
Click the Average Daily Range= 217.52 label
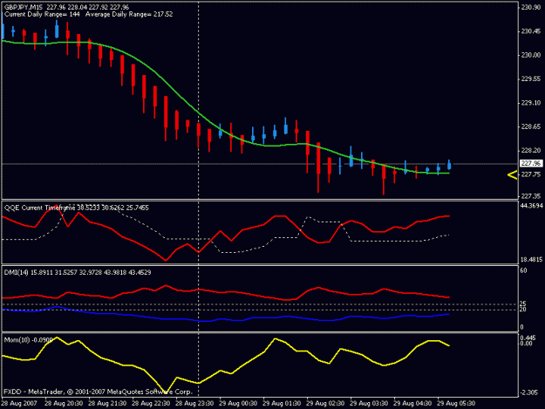(129, 14)
